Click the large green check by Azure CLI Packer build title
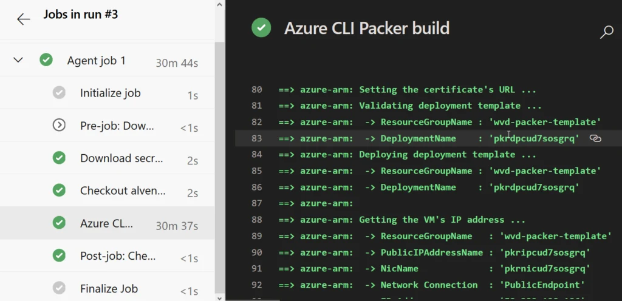 tap(261, 28)
